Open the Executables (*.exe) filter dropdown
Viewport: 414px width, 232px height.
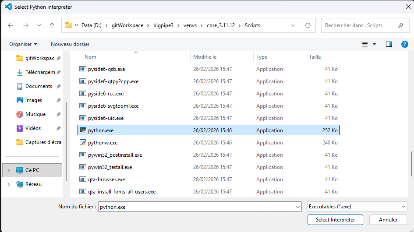tap(357, 207)
